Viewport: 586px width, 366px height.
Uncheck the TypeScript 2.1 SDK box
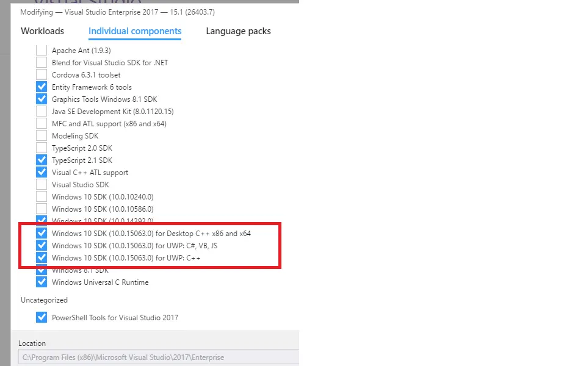point(42,160)
